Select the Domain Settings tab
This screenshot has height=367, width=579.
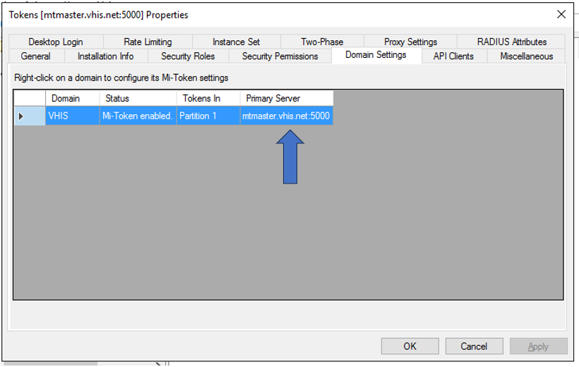376,55
